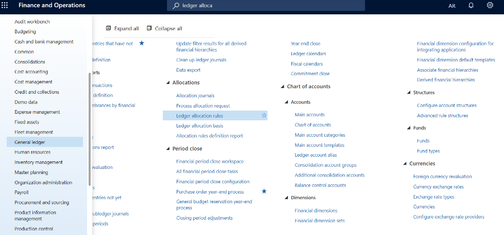Open the Ledger allocation basis link
Screen dimensions: 504x235
pyautogui.click(x=199, y=126)
